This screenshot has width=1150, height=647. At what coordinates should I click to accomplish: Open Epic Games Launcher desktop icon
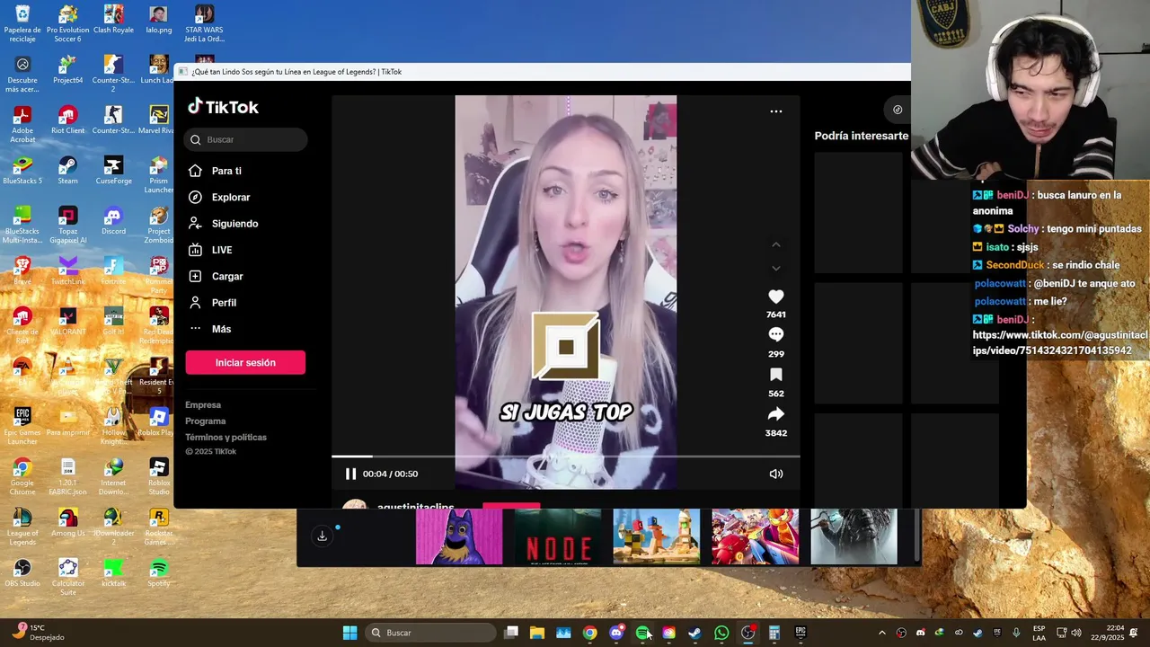pyautogui.click(x=22, y=426)
